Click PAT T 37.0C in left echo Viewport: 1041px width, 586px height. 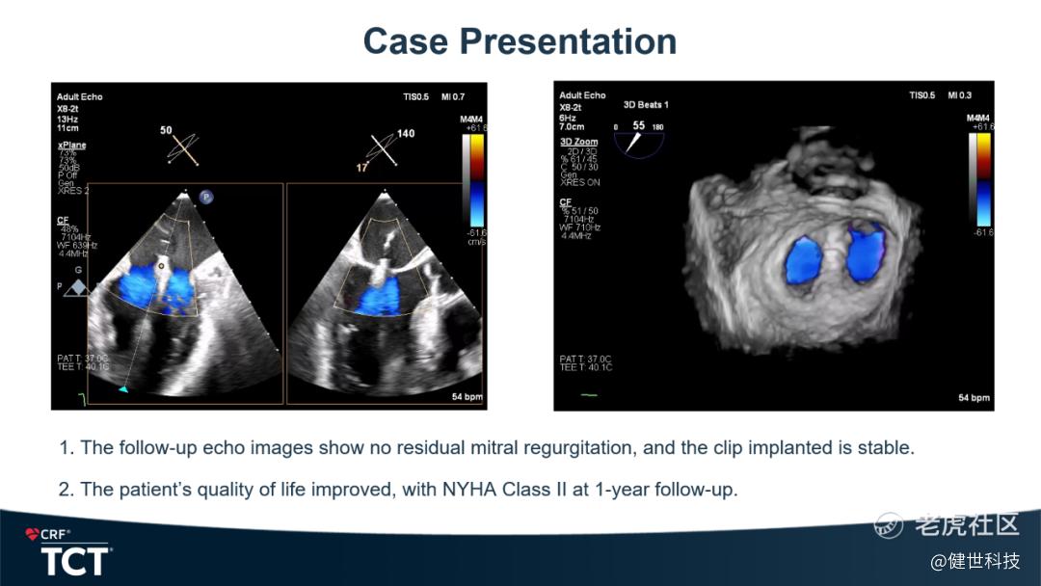coord(83,359)
